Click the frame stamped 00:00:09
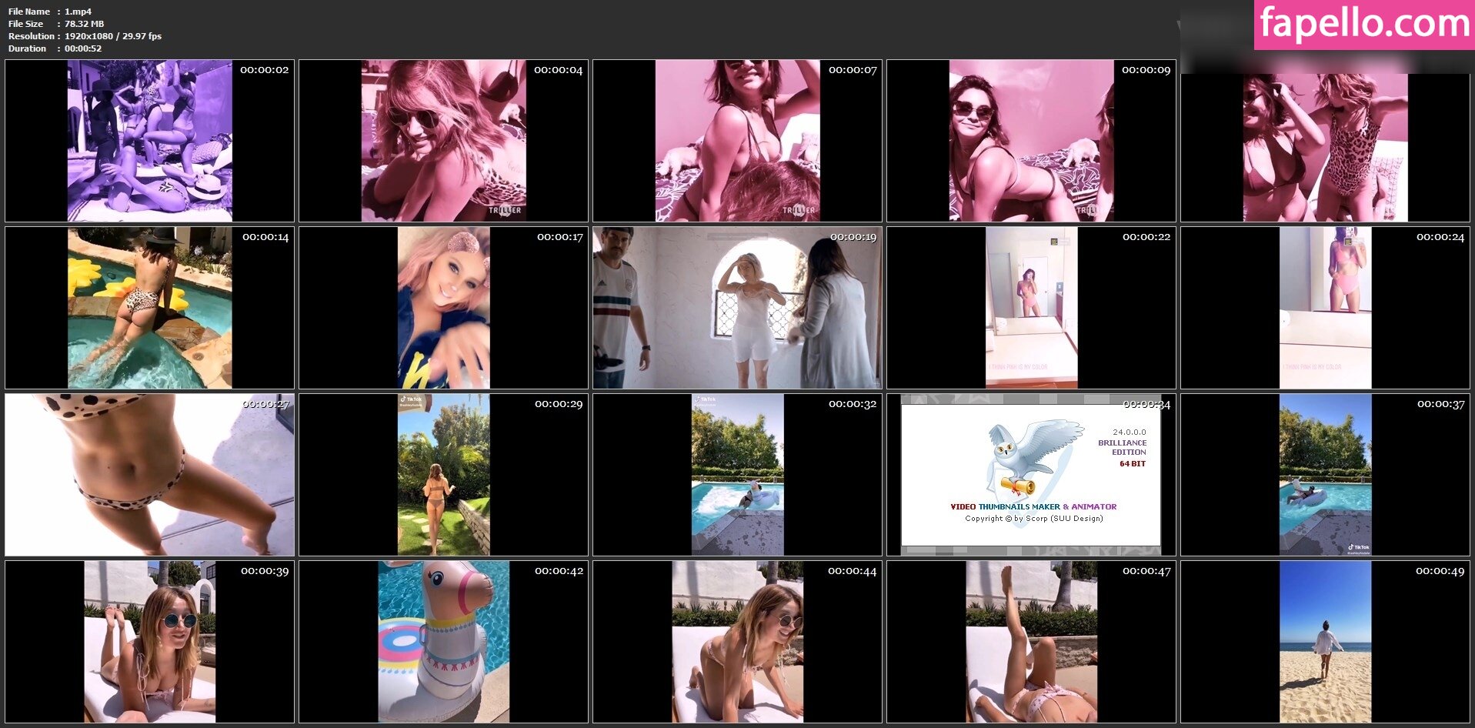The height and width of the screenshot is (728, 1475). (x=1031, y=141)
